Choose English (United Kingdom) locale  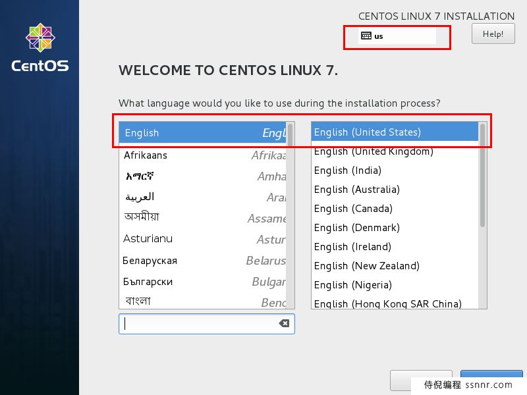(395, 151)
